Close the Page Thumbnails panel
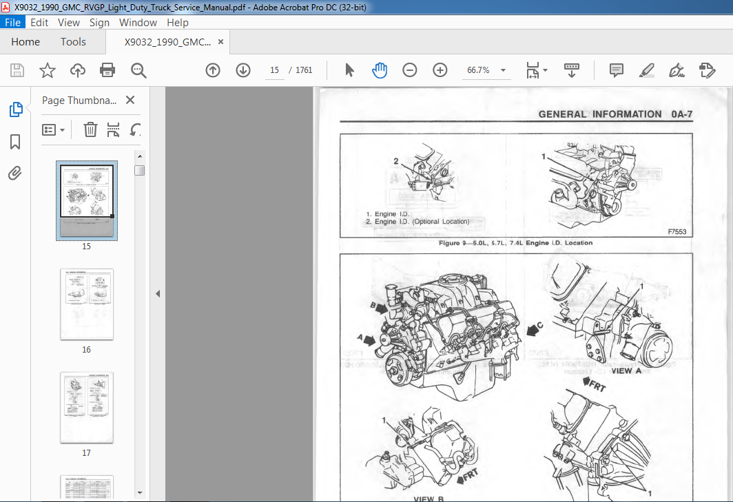This screenshot has width=733, height=502. click(130, 100)
